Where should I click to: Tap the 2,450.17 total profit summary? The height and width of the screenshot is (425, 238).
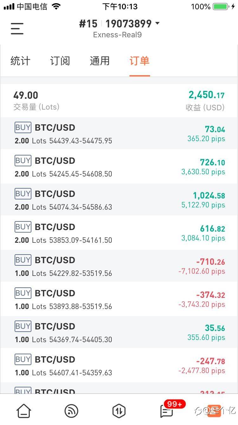coord(206,95)
